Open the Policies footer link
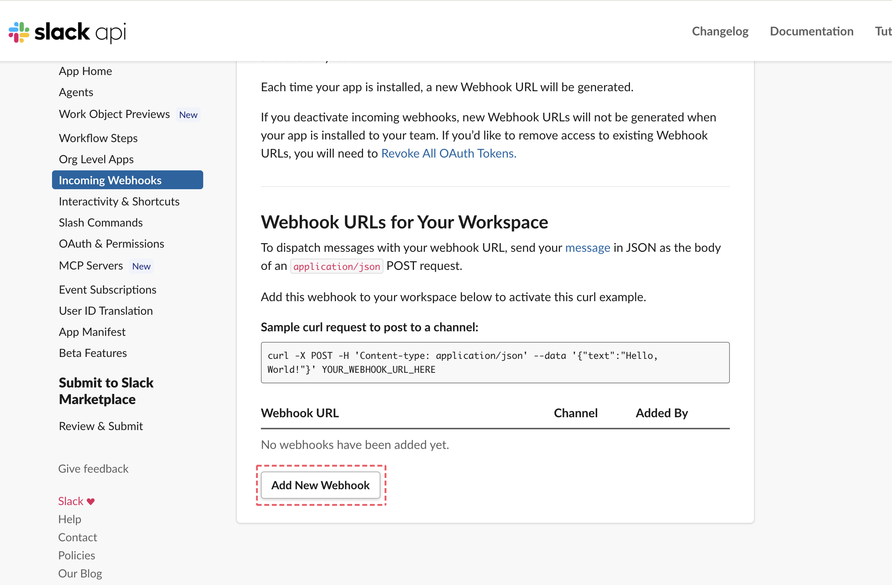The image size is (892, 585). click(x=77, y=555)
